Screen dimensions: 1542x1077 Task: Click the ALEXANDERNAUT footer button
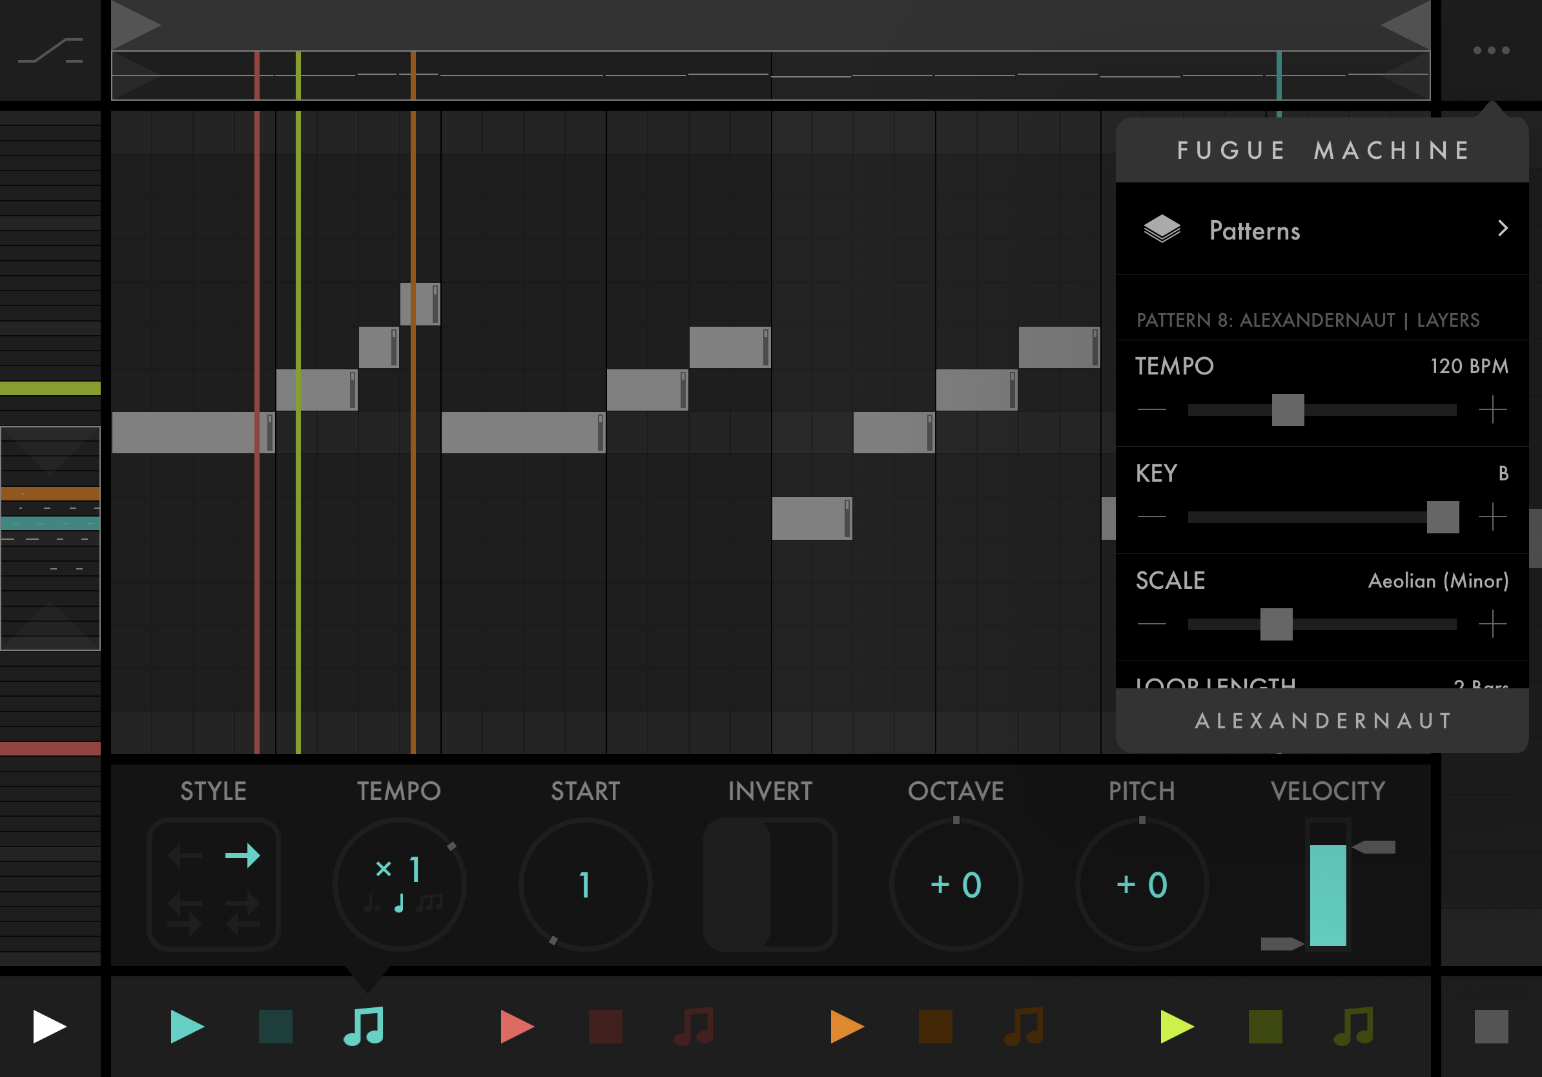tap(1322, 721)
